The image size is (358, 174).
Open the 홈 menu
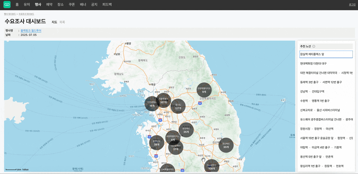(17, 4)
